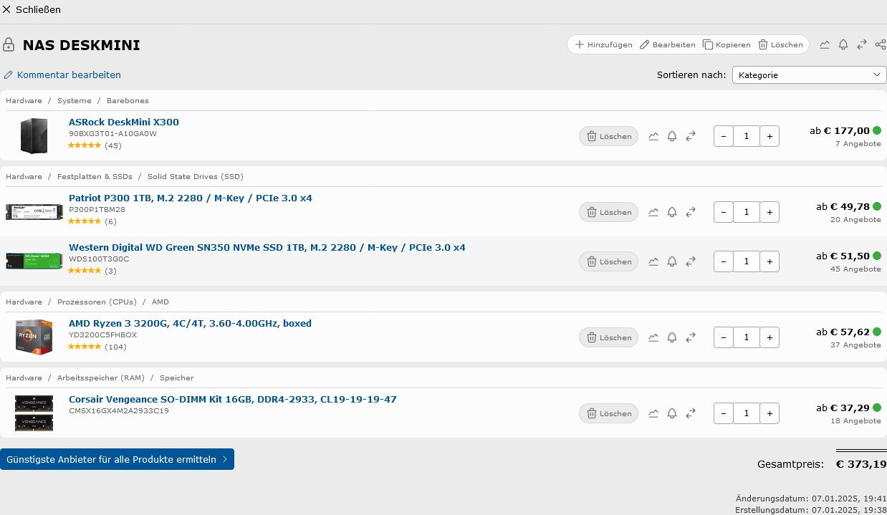Viewport: 887px width, 515px height.
Task: Open WD Green SN350 product link
Action: coord(267,247)
